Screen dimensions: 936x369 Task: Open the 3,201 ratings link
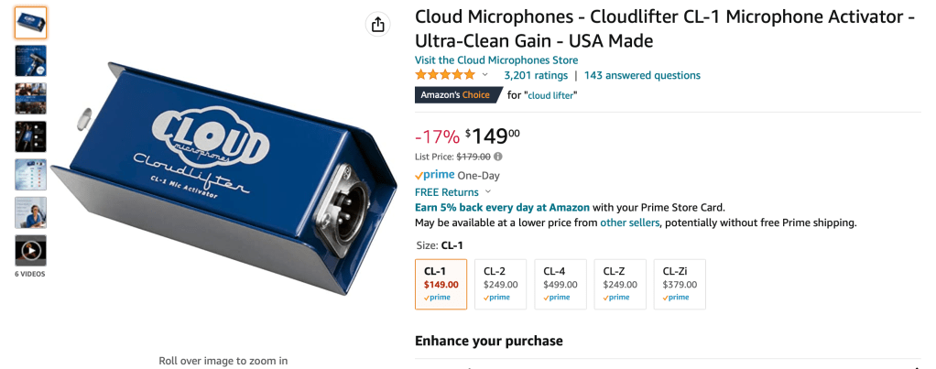point(536,75)
